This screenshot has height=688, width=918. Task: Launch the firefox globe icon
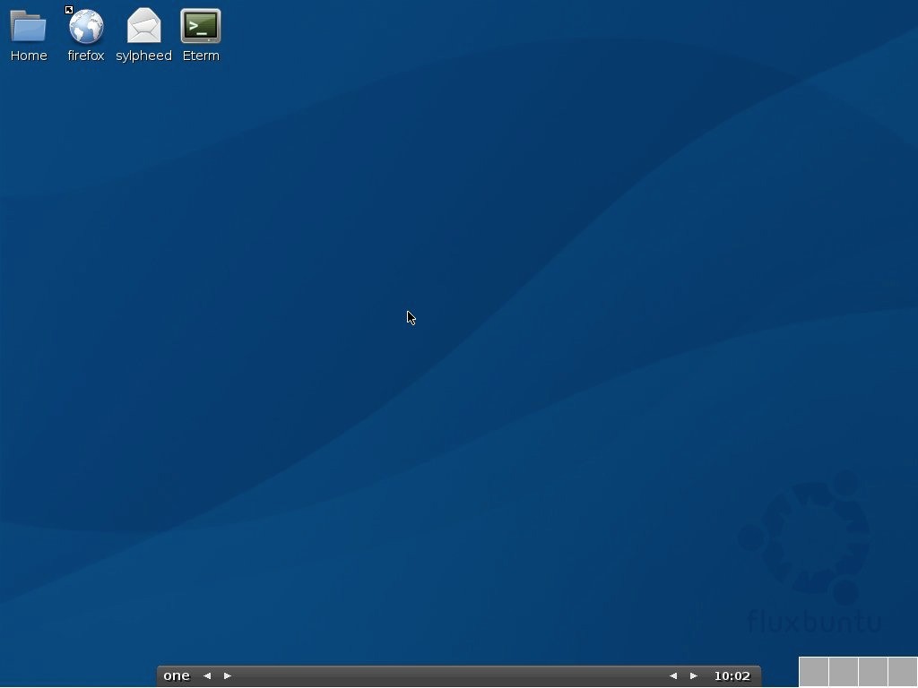[x=86, y=26]
